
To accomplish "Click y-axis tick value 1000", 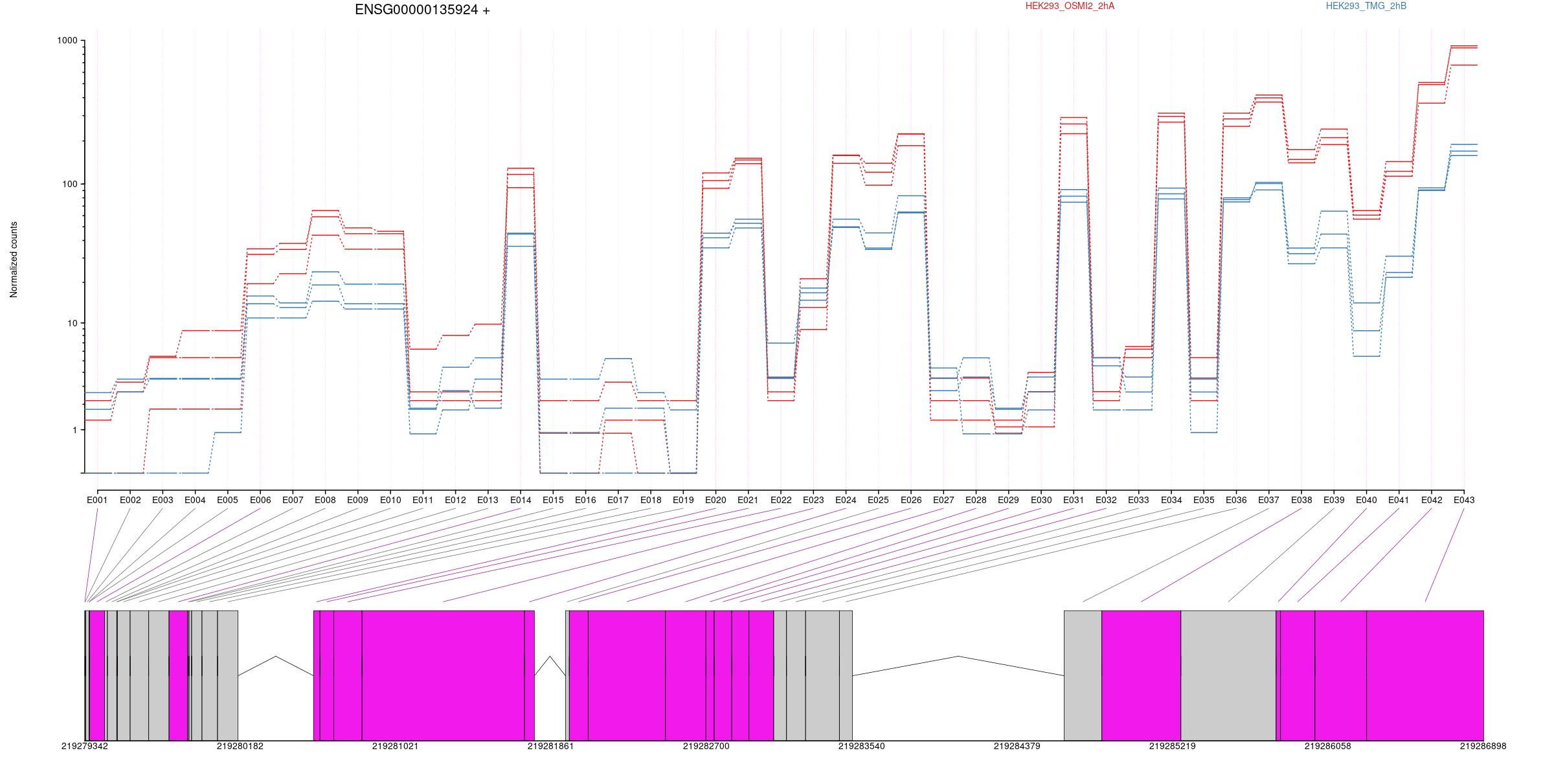I will [67, 40].
